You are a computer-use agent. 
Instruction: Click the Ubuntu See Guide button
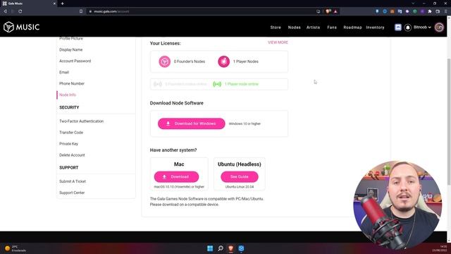240,177
